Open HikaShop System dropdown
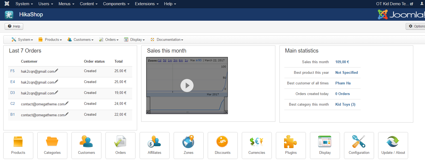 (x=22, y=39)
